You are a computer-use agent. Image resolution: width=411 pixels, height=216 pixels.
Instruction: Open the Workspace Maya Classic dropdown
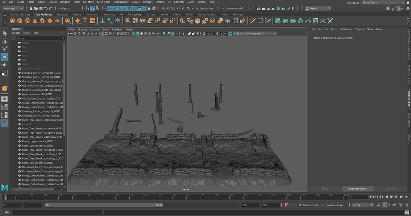click(x=383, y=2)
